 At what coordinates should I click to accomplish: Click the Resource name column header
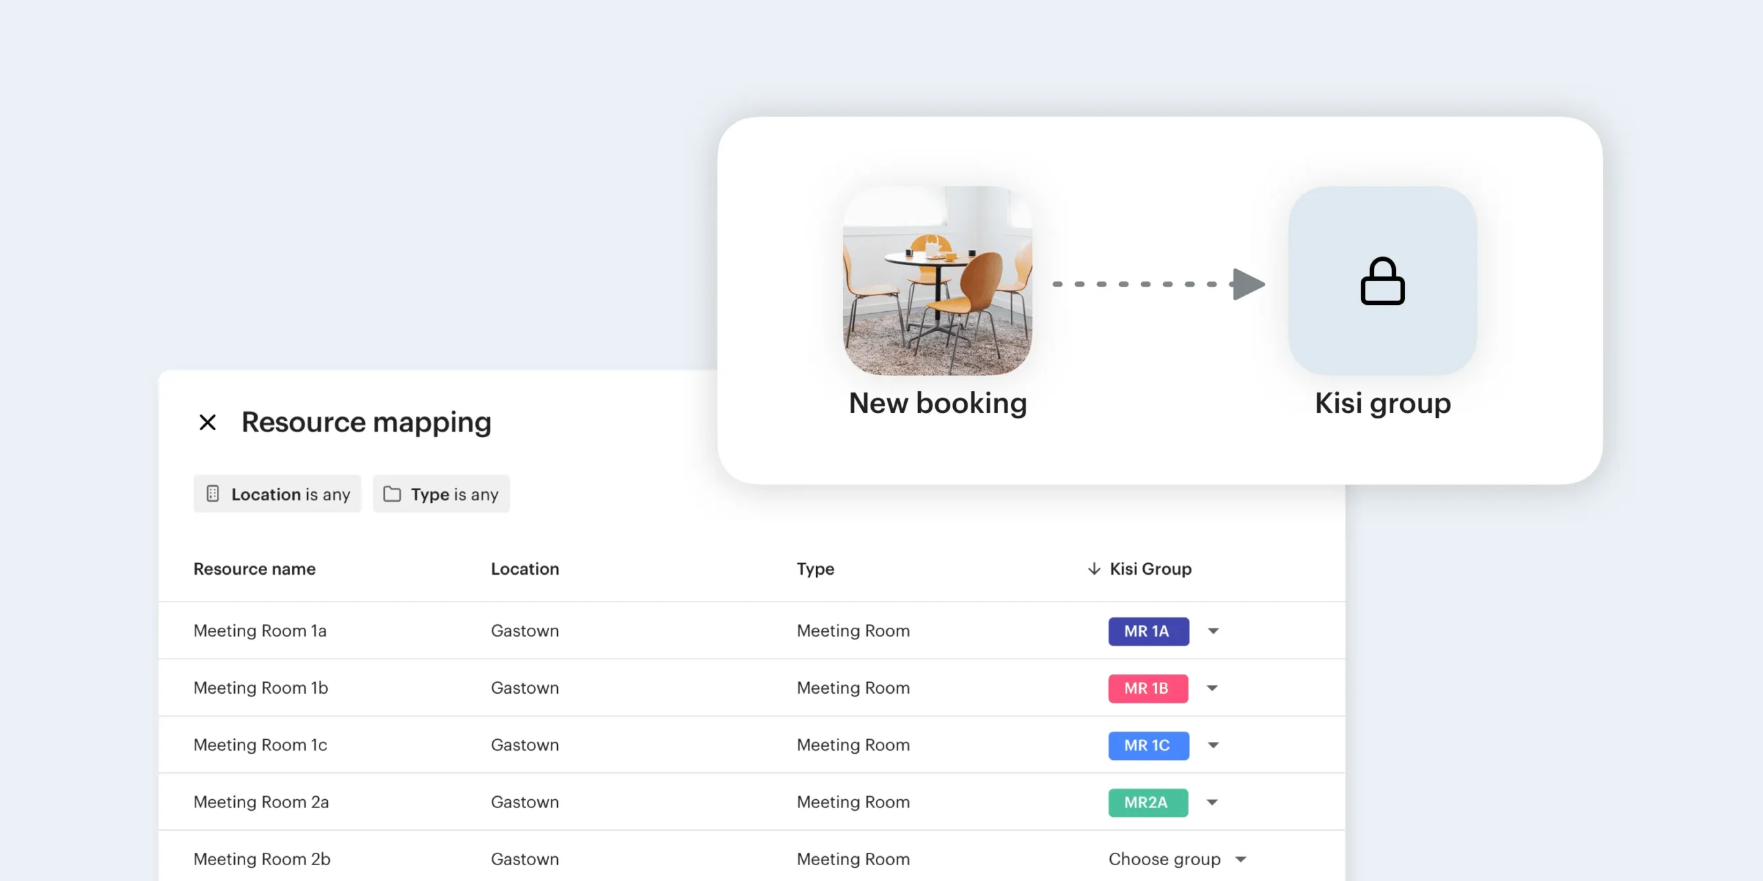point(254,569)
